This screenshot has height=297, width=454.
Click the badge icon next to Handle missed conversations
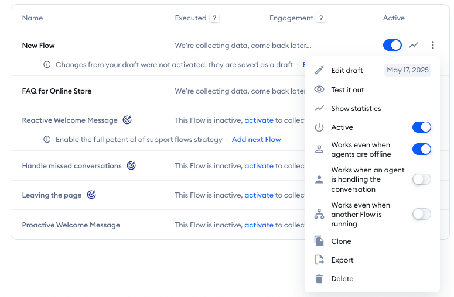tap(131, 166)
